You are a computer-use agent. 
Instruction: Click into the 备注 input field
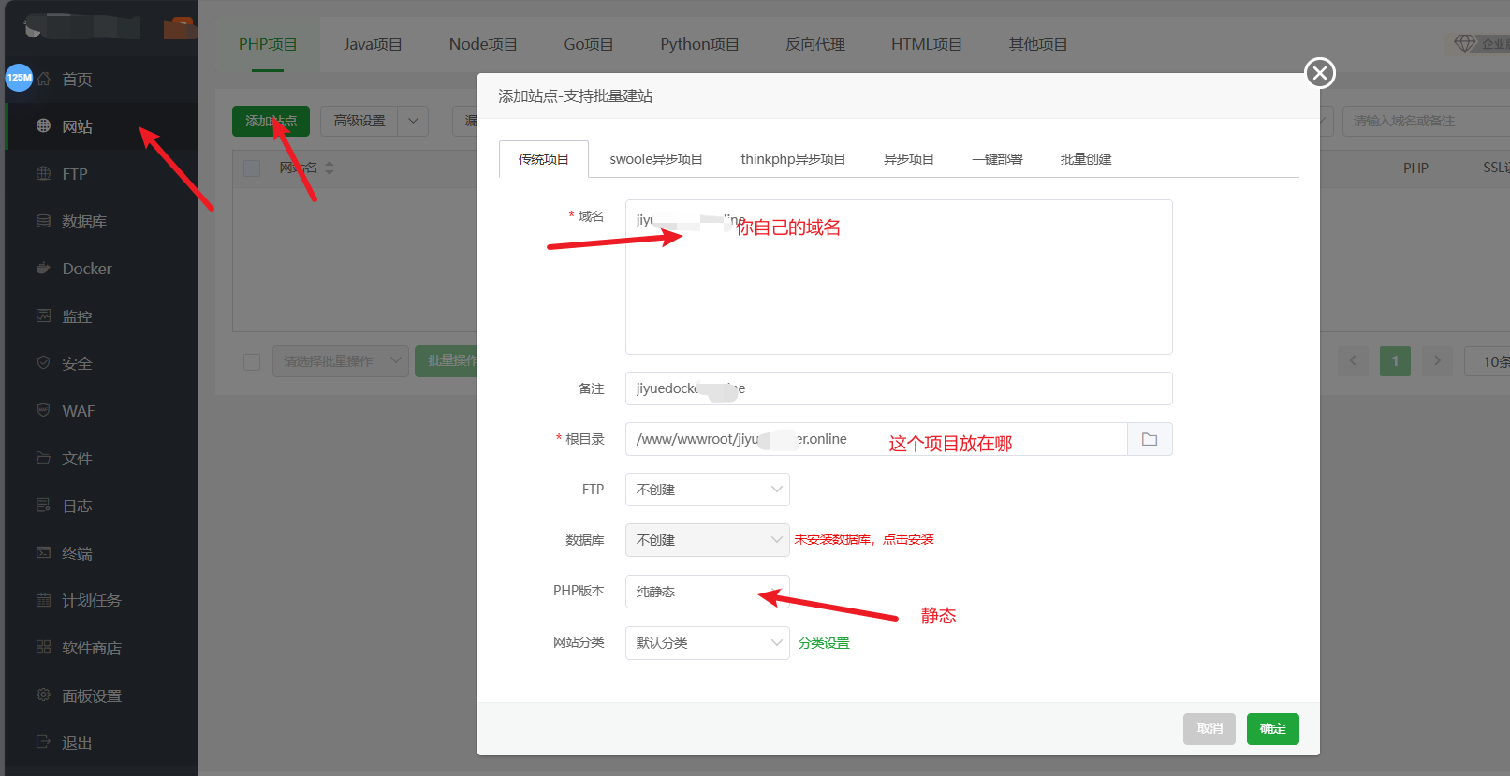click(899, 388)
